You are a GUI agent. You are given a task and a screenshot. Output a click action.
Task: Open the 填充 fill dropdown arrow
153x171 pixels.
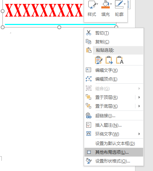[x=111, y=4]
